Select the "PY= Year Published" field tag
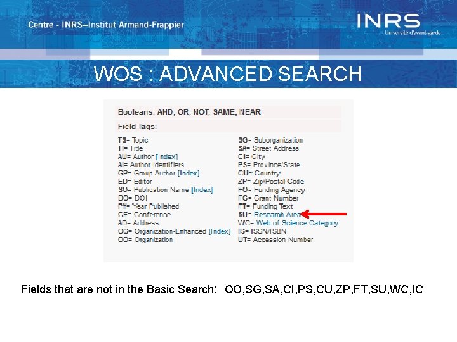 [x=149, y=206]
